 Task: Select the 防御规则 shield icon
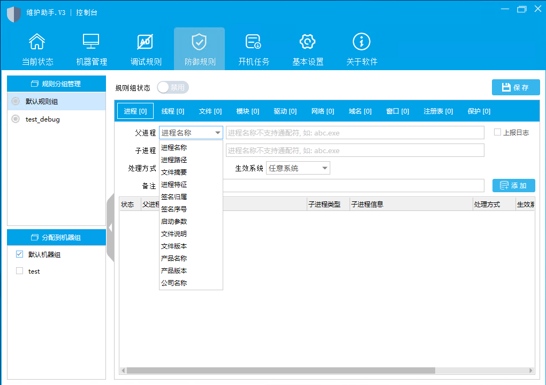click(x=199, y=42)
